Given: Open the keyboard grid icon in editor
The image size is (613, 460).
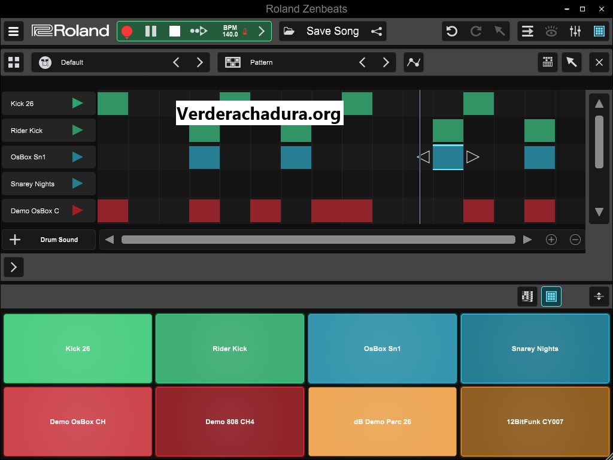Looking at the screenshot, I should 548,62.
